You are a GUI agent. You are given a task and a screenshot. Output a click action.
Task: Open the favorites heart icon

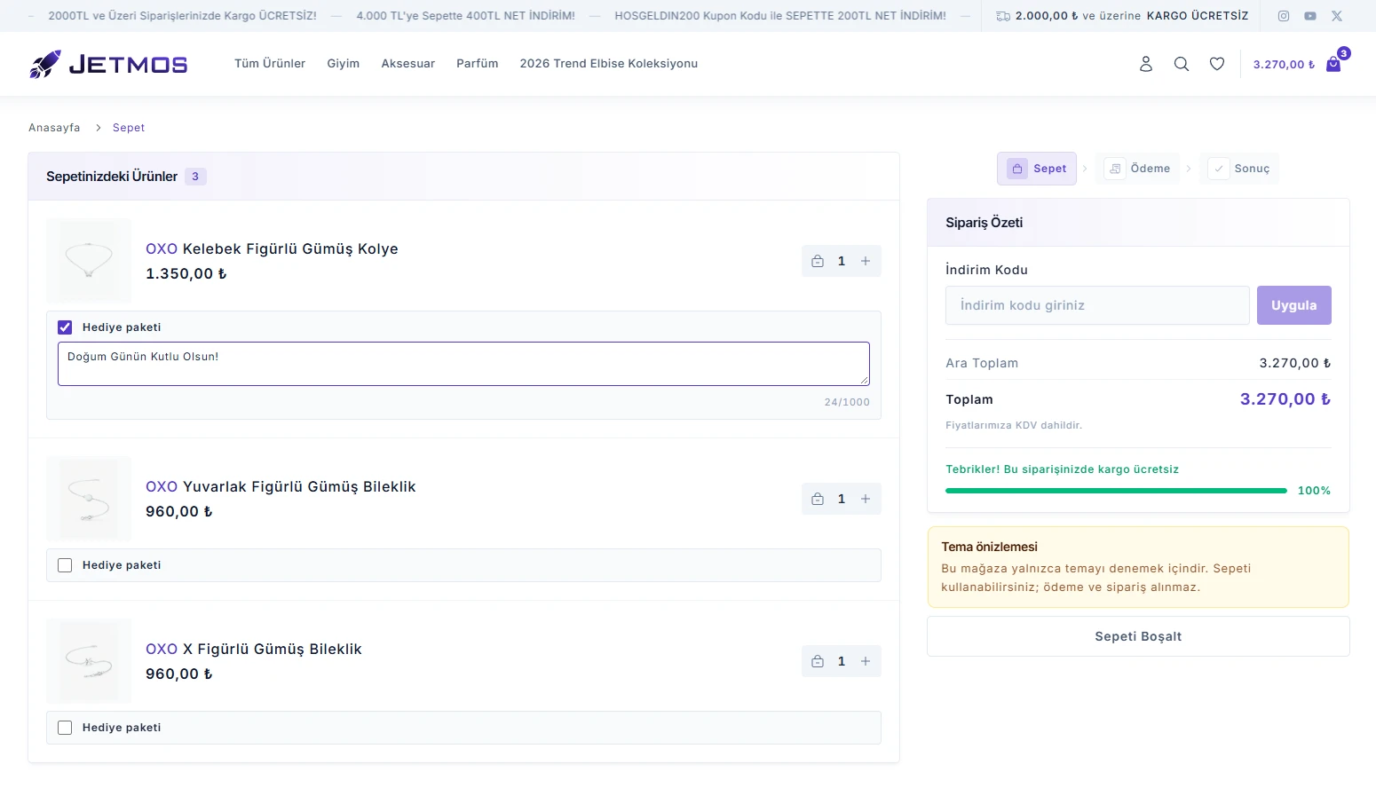1217,64
